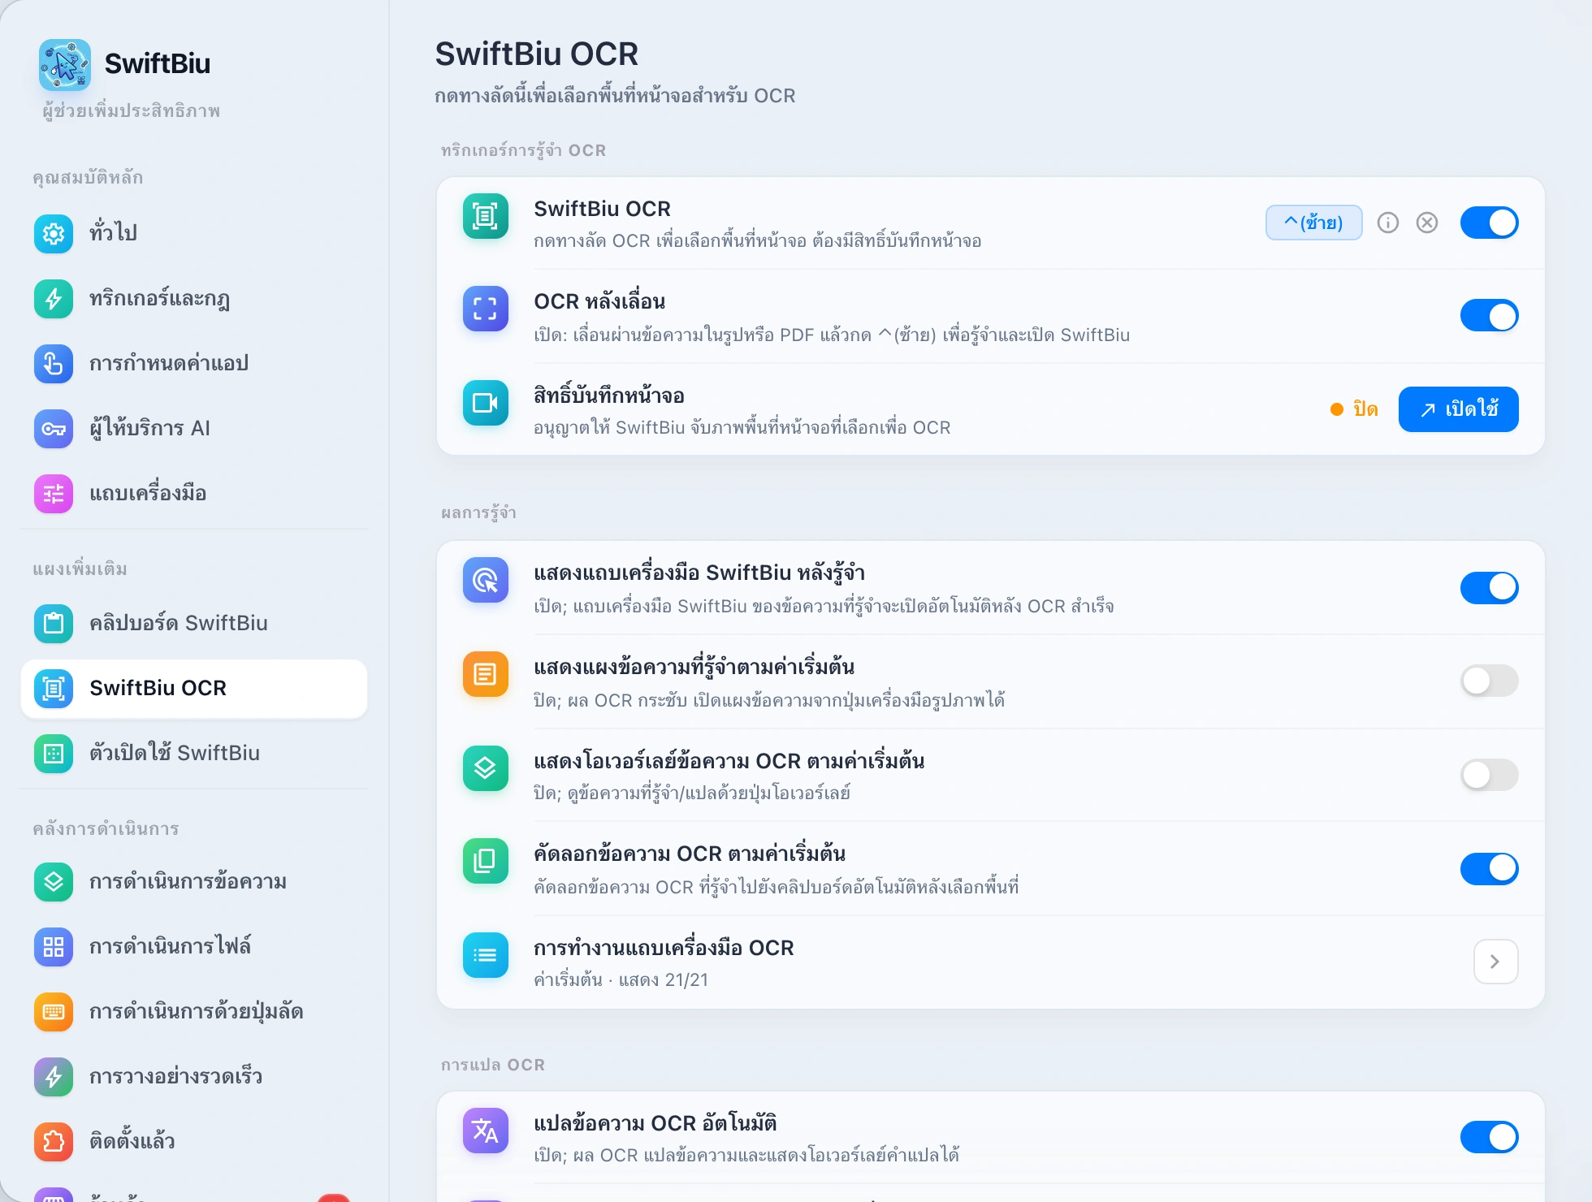
Task: Expand การทำงานแถบเครื่องมือ OCR chevron
Action: click(1496, 962)
